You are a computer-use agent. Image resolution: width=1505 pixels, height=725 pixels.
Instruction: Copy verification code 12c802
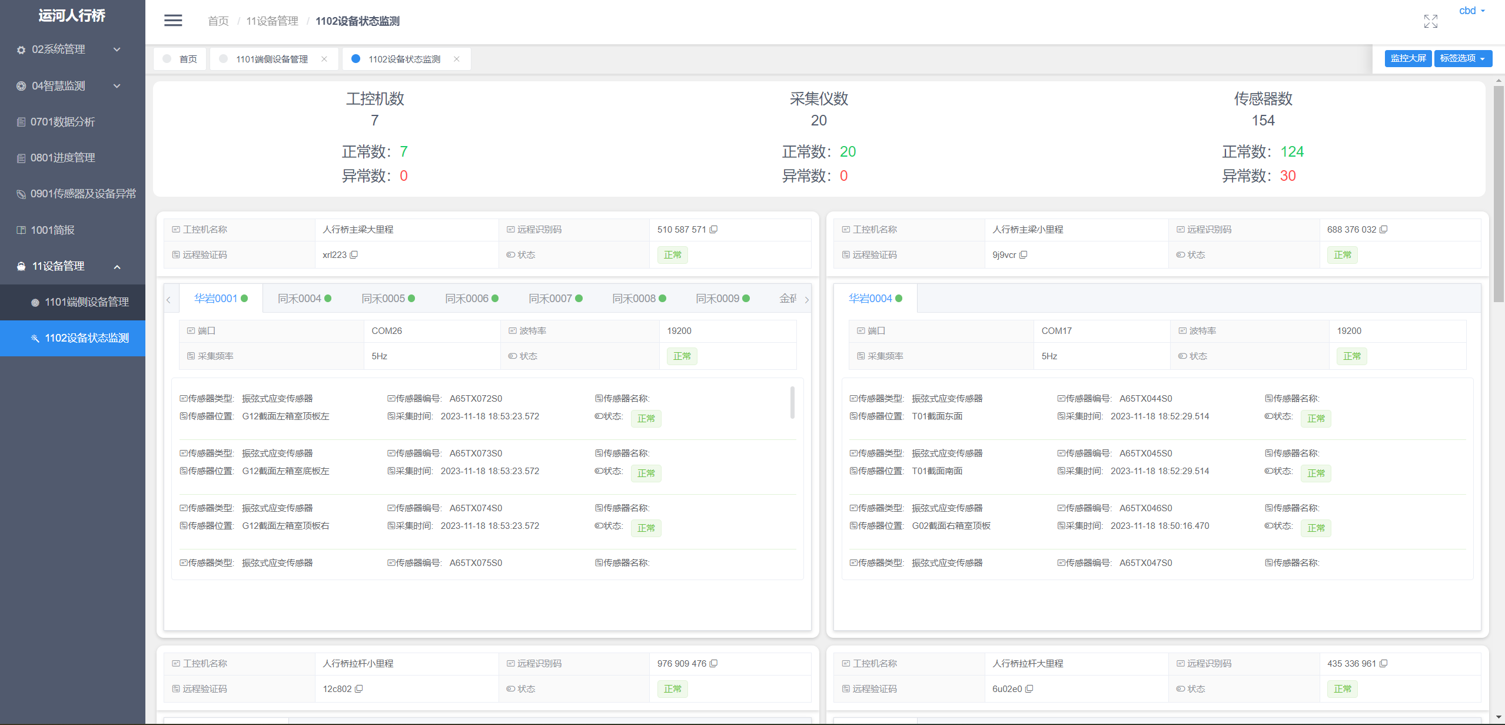click(358, 688)
